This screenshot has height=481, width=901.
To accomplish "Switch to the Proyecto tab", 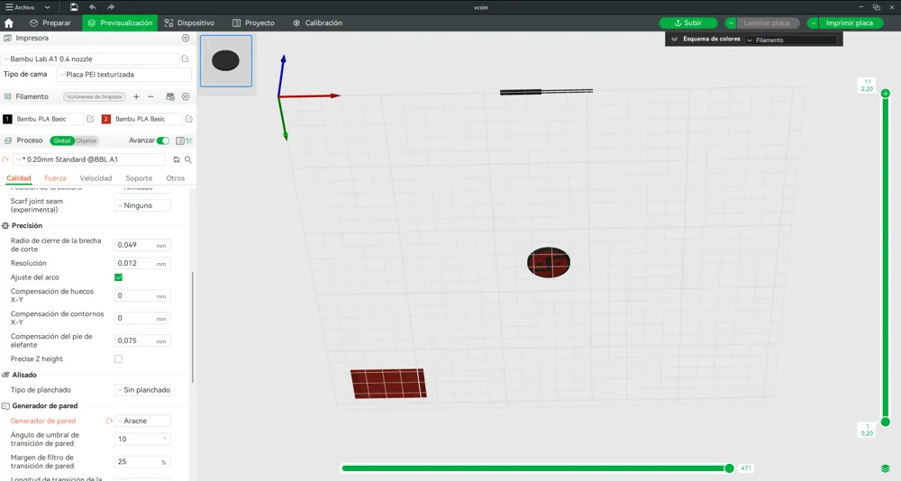I will 253,23.
